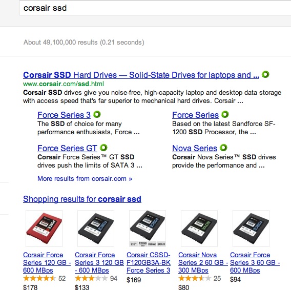Open the Nova Series sitelink

click(x=195, y=148)
